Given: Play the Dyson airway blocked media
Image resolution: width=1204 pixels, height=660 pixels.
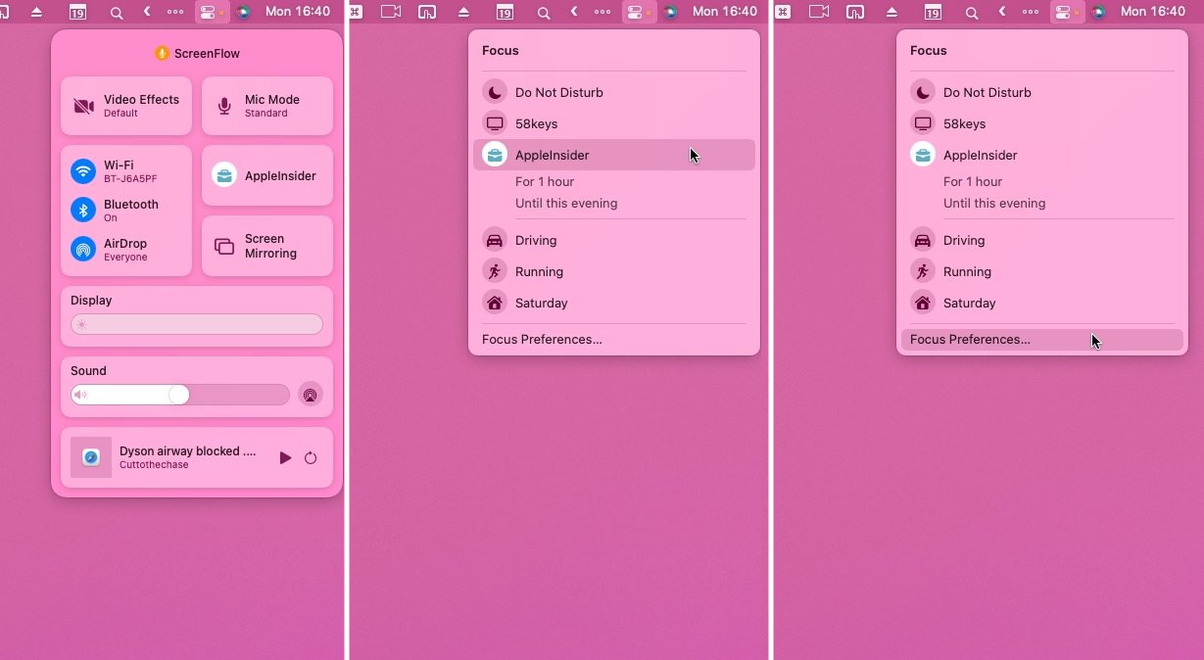Looking at the screenshot, I should coord(285,457).
